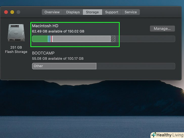Screen dimensions: 184x138
Task: Click the Other segment in BOOTCAMP bar
Action: pyautogui.click(x=64, y=66)
